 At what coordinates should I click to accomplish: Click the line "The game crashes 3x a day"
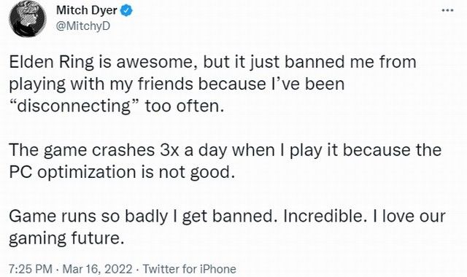[225, 150]
